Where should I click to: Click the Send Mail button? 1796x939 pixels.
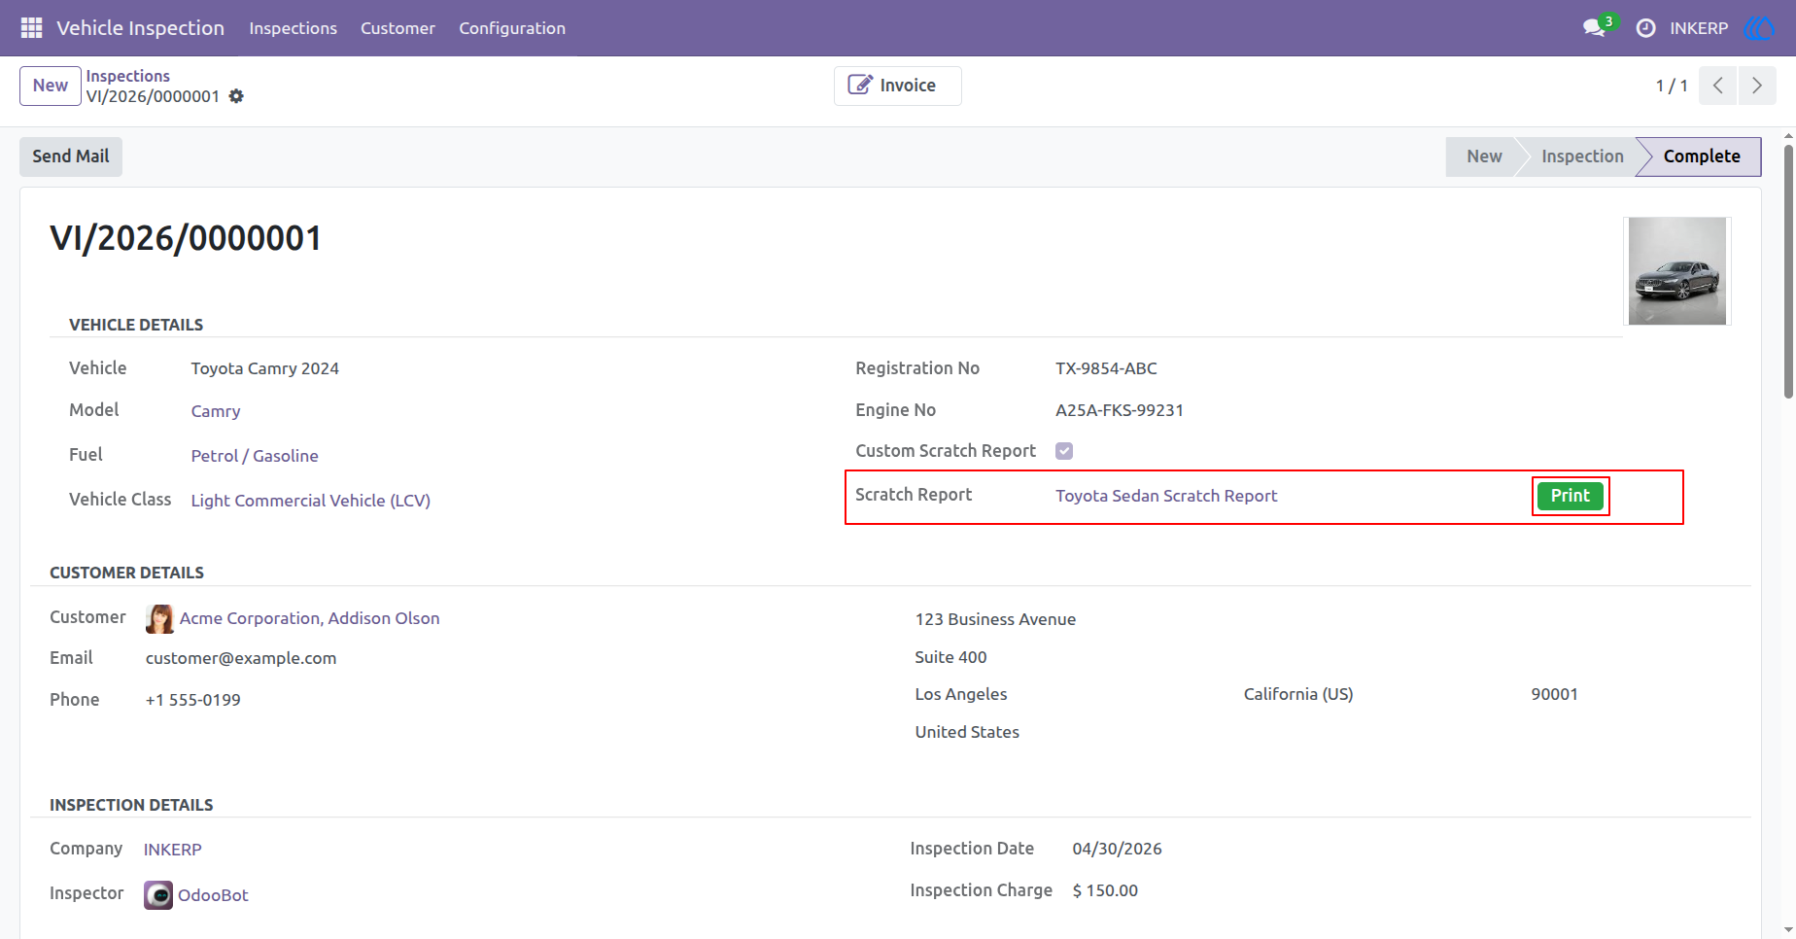71,156
